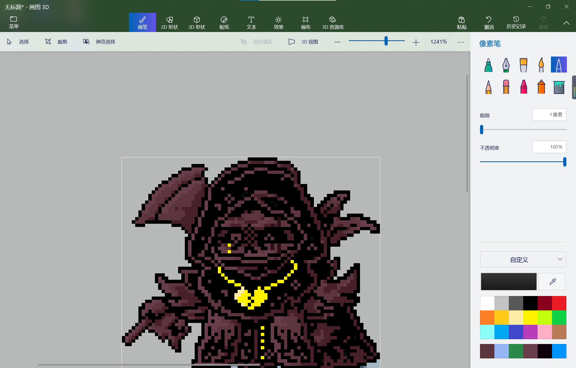This screenshot has height=368, width=576.
Task: Open the current color black preview
Action: [509, 282]
